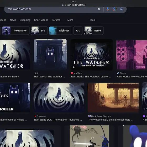The width and height of the screenshot is (147, 147).
Task: Select the address bar showing rain world watcher
Action: coord(73,5)
